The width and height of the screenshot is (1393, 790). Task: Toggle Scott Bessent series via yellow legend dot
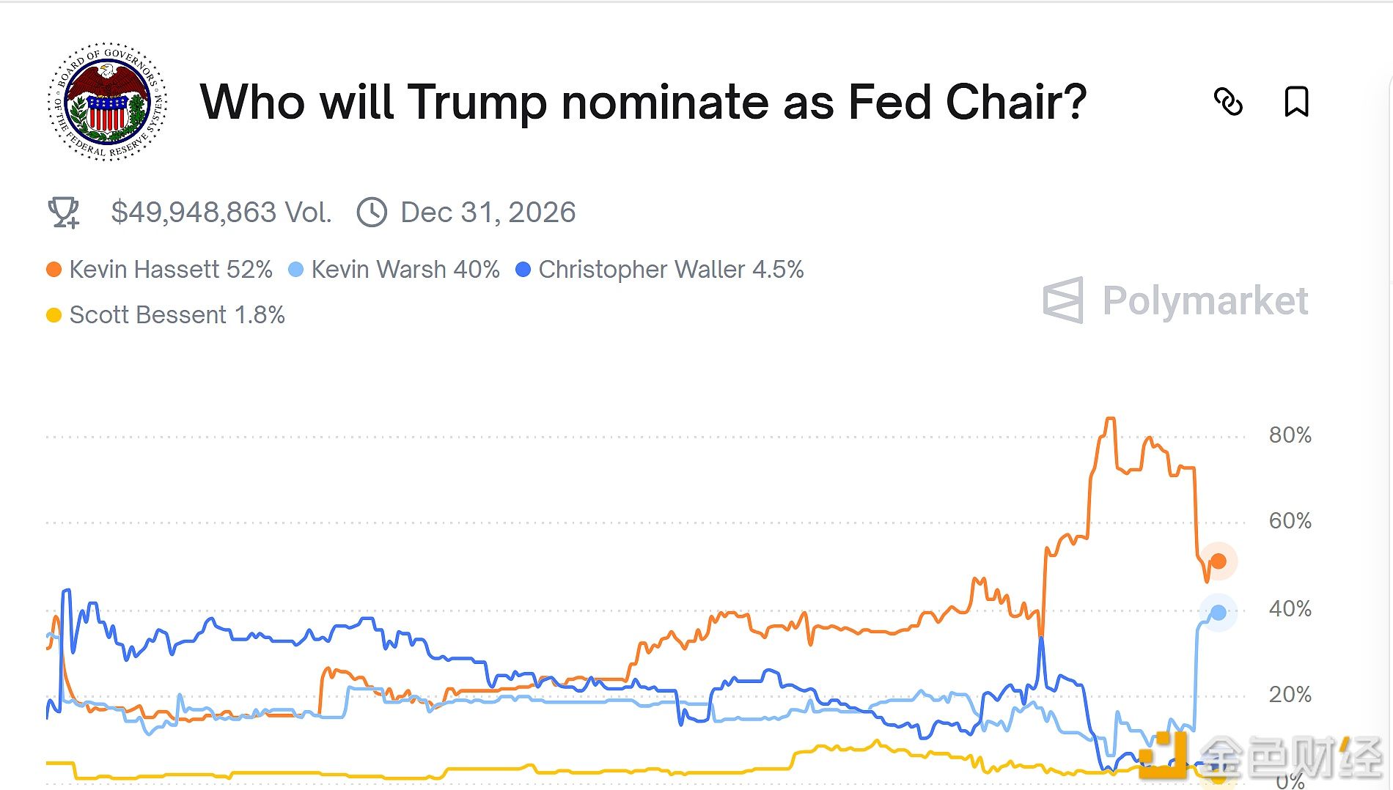click(x=52, y=315)
